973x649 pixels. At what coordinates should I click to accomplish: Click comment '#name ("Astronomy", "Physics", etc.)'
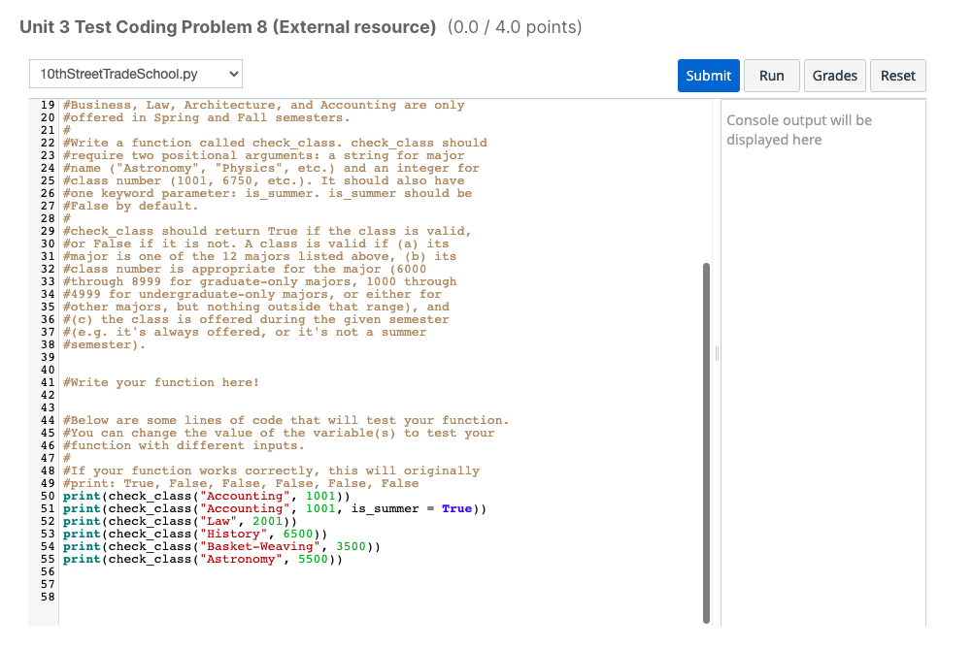click(271, 168)
